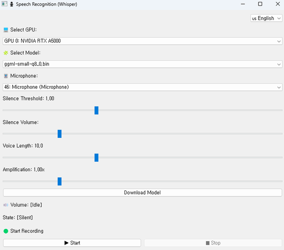Click the Silence Volume: label
Image resolution: width=284 pixels, height=250 pixels.
click(21, 122)
